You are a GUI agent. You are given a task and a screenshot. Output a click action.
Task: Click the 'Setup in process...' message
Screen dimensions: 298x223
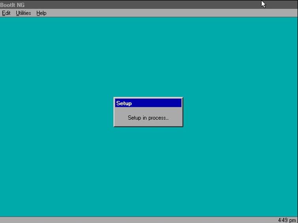148,118
